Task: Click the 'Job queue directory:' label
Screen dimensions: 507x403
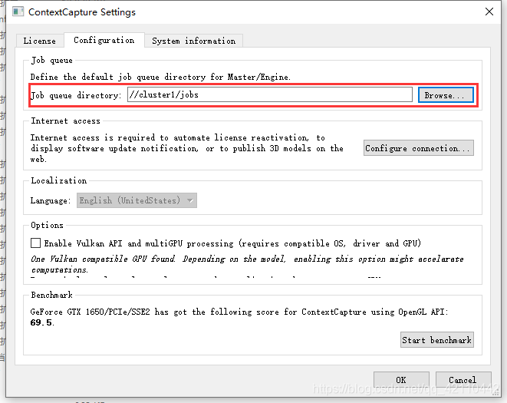Action: click(x=76, y=95)
